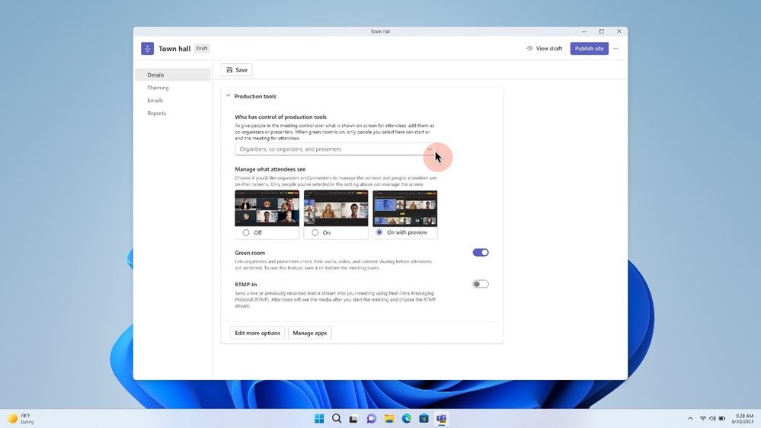Click the volume speaker tray icon
Screen dimensions: 761x428
pyautogui.click(x=712, y=418)
